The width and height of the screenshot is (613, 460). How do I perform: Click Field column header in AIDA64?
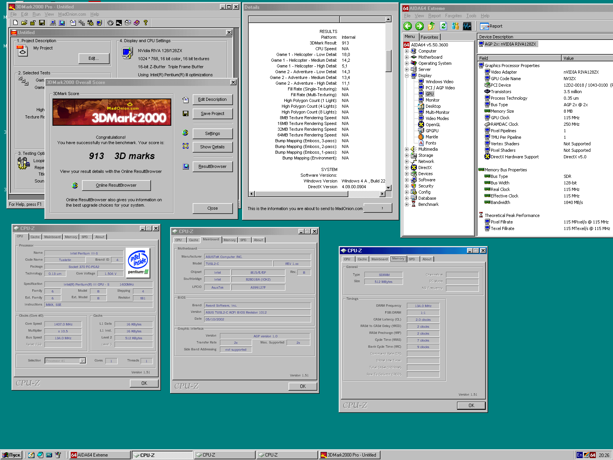pos(520,58)
